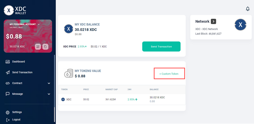
Task: Expand the Contract menu
Action: [x=49, y=83]
